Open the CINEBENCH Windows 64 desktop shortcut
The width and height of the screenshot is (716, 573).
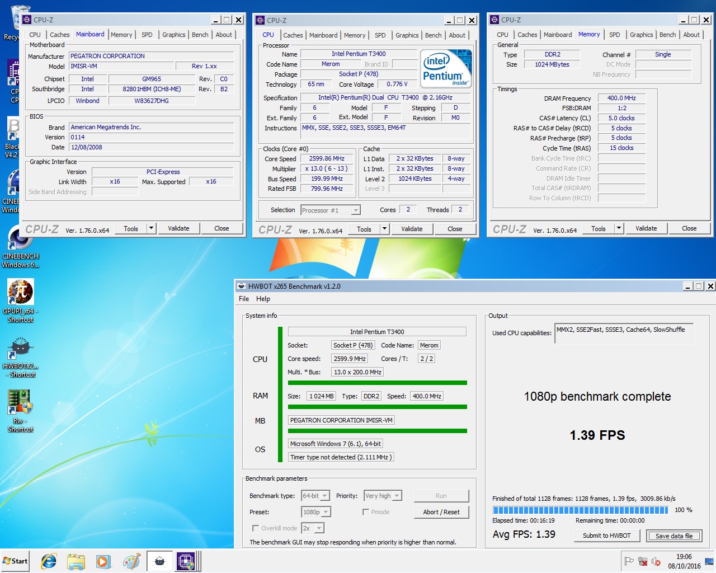[20, 245]
